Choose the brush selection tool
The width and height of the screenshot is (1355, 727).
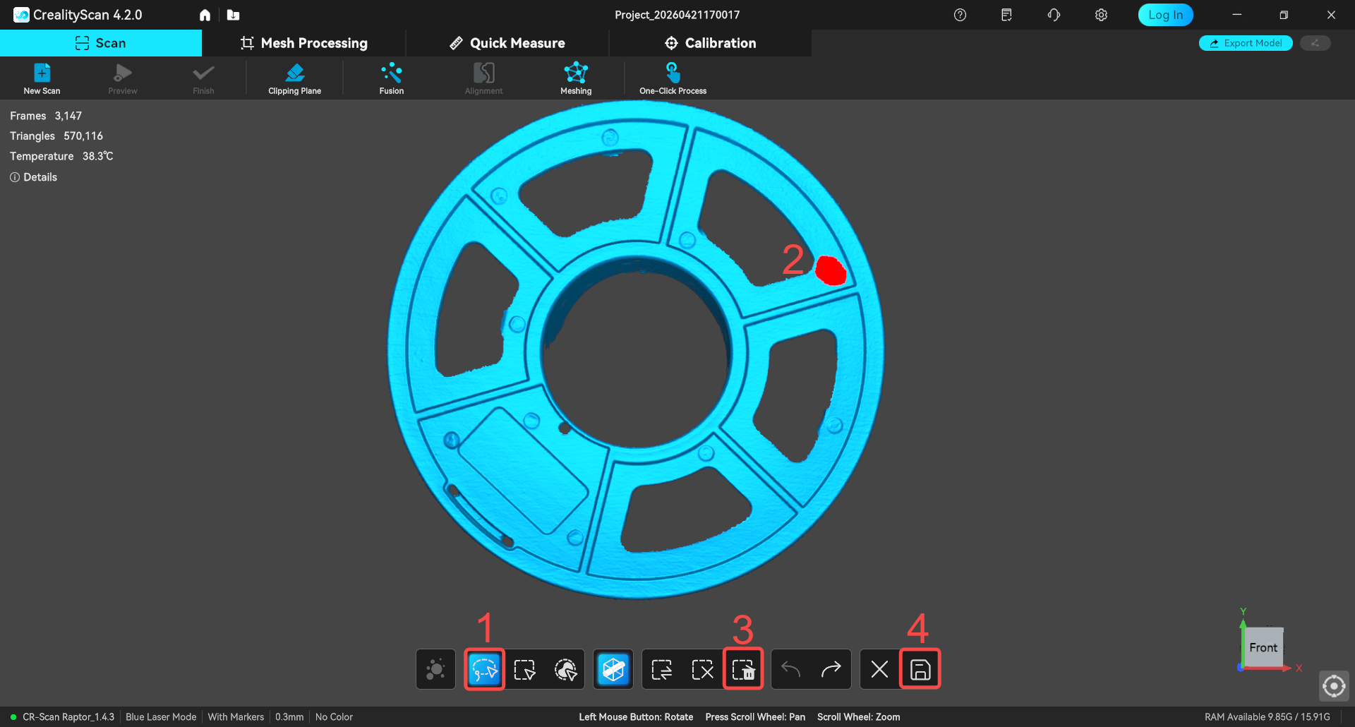[x=565, y=669]
